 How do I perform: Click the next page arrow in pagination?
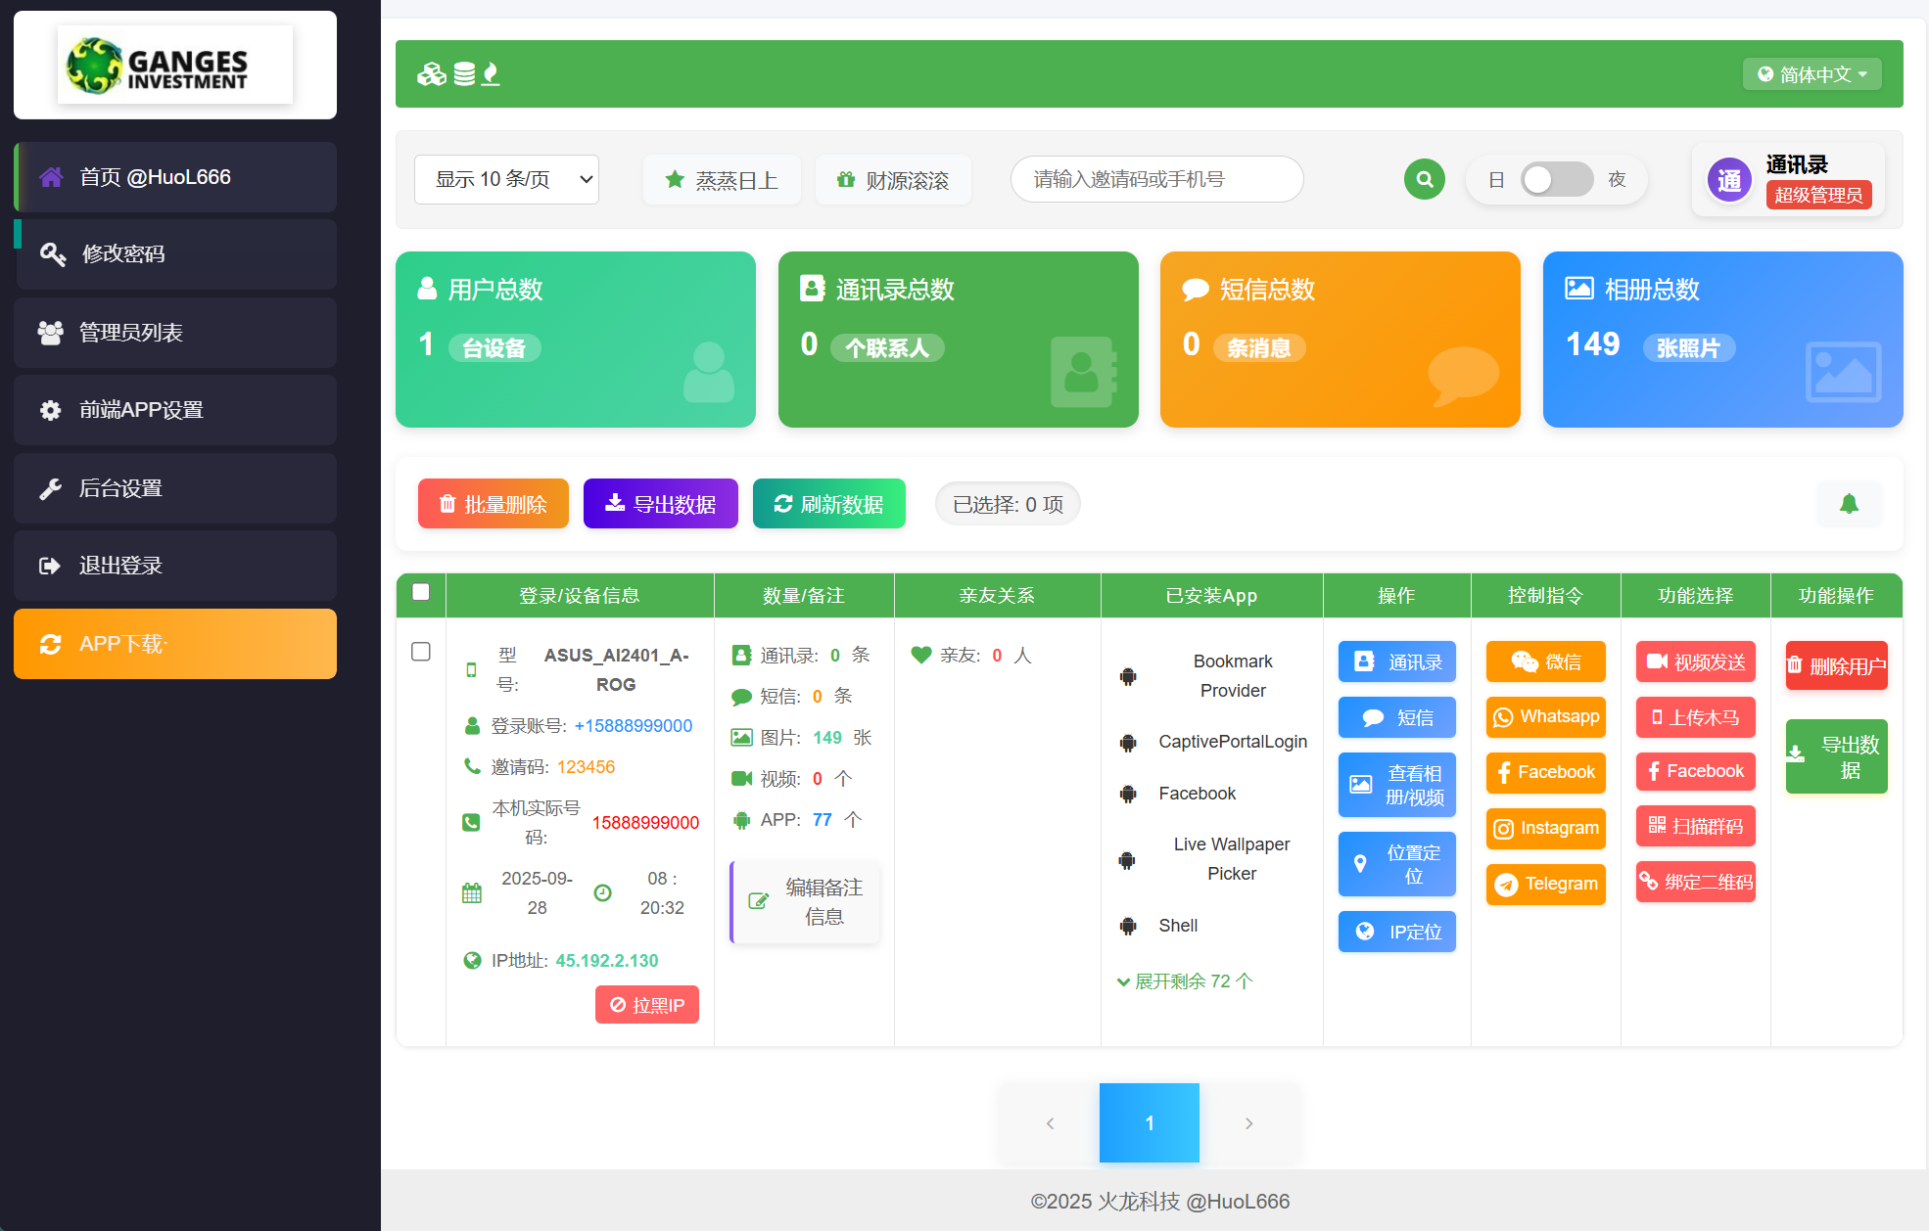click(1248, 1123)
